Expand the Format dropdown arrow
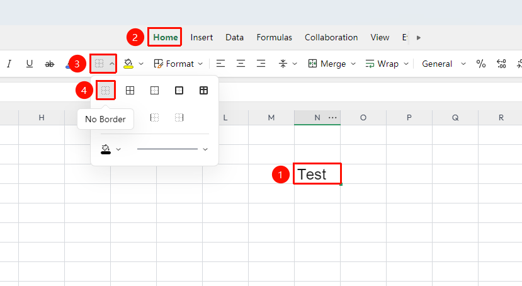 [200, 64]
